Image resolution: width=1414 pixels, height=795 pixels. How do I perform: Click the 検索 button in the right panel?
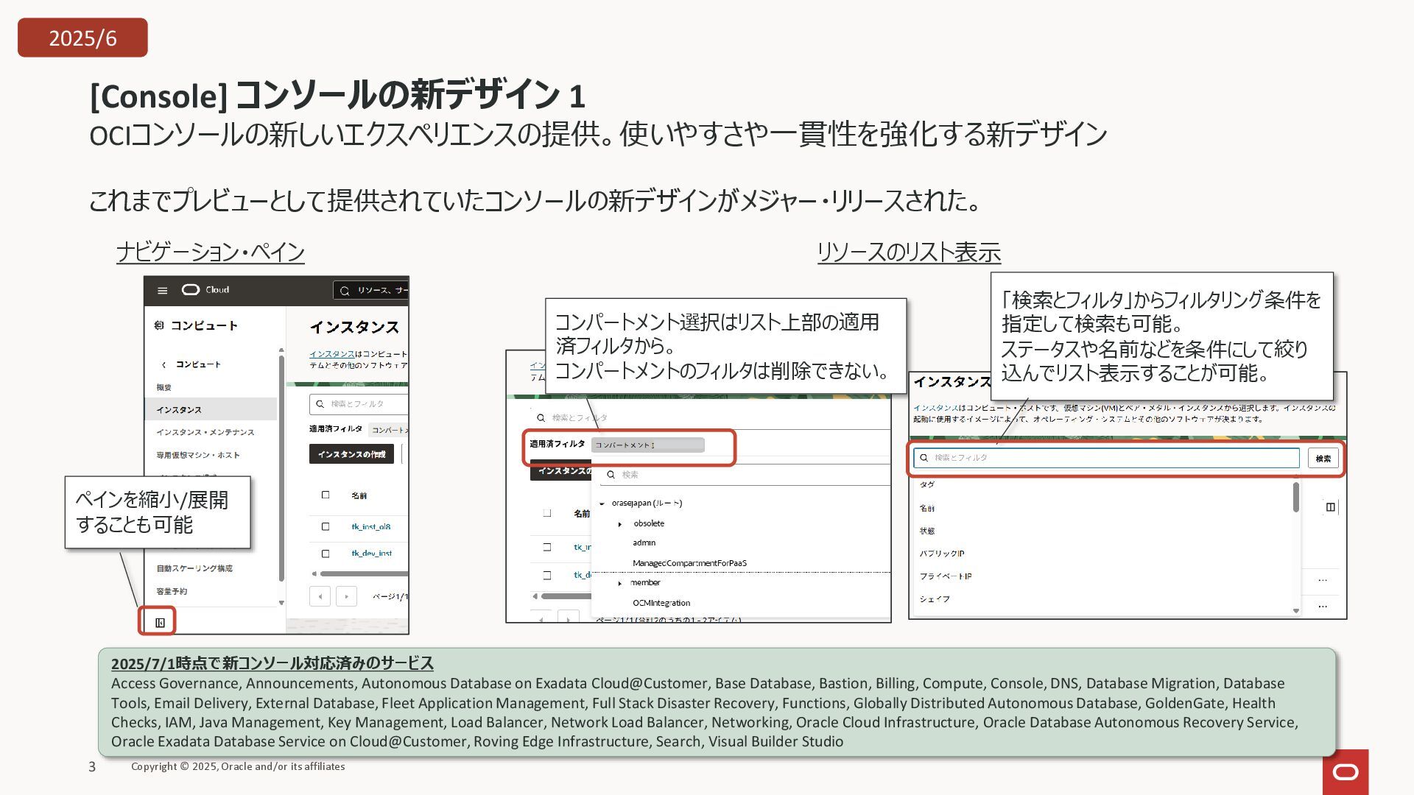coord(1323,458)
